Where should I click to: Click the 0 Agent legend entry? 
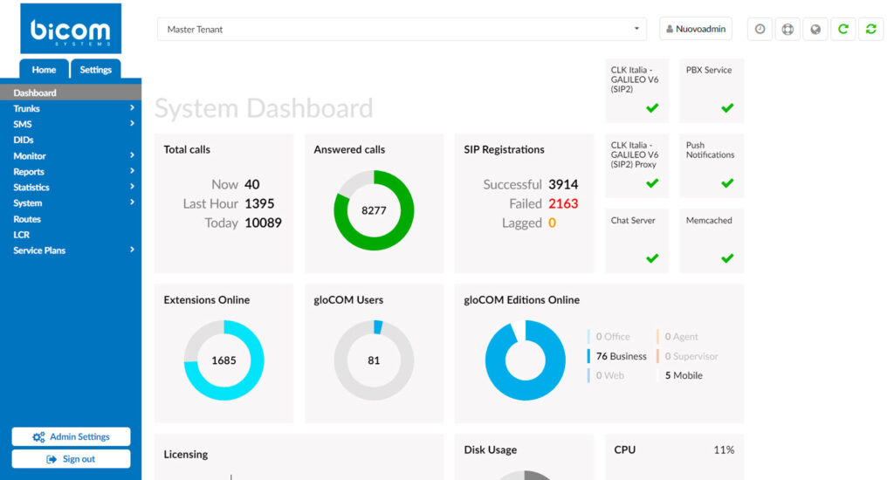681,337
